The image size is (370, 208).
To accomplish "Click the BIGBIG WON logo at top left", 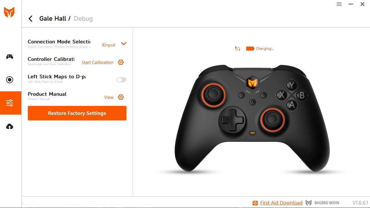I will [9, 12].
